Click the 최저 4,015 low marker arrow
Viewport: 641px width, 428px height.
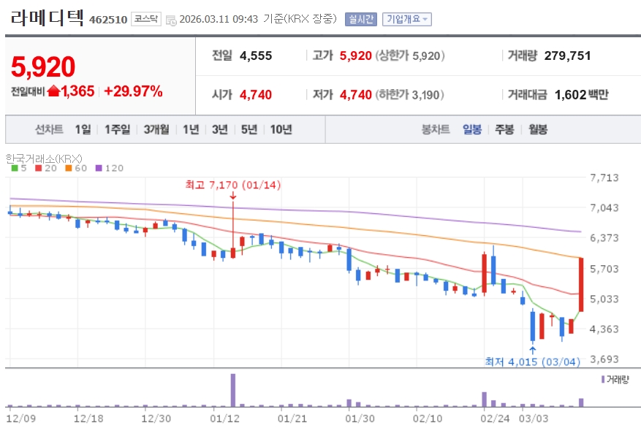(532, 351)
